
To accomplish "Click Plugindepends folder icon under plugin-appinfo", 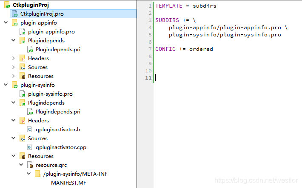I will (23, 40).
